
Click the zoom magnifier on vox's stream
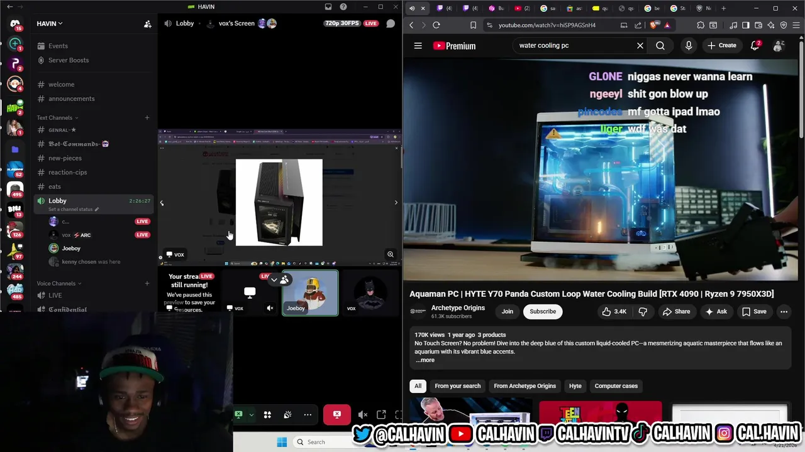click(x=391, y=254)
